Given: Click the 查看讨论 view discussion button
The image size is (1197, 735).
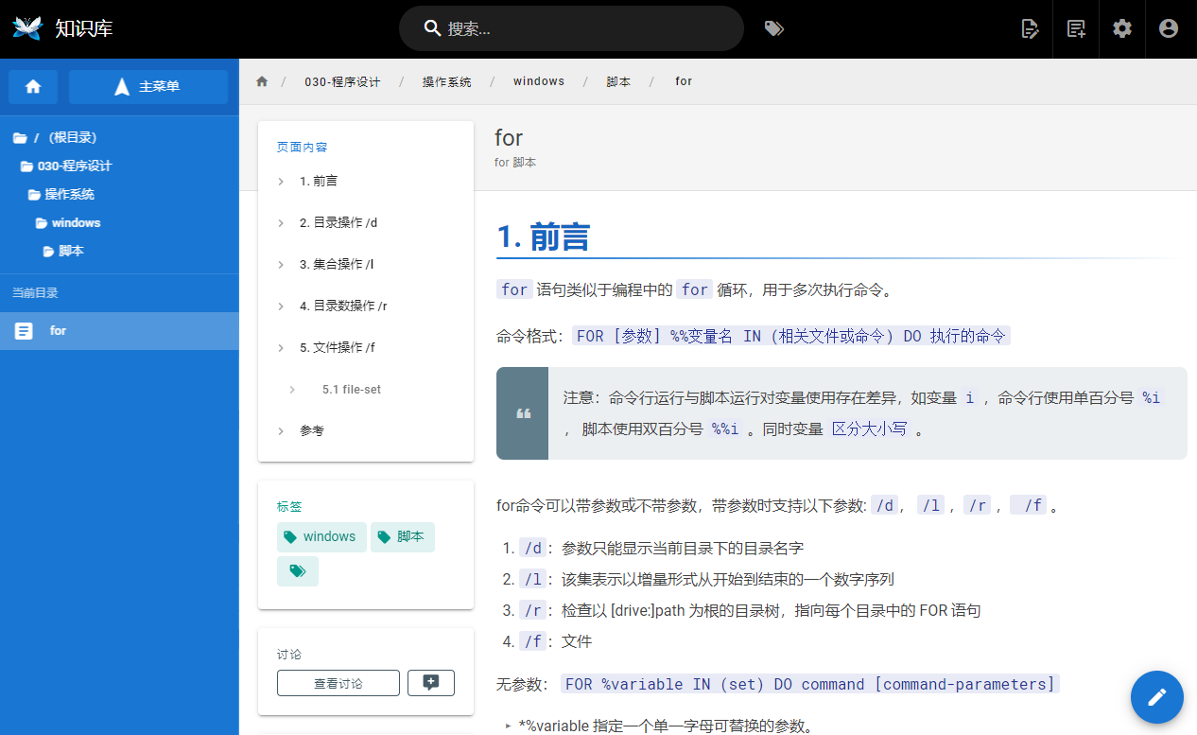Looking at the screenshot, I should point(338,683).
